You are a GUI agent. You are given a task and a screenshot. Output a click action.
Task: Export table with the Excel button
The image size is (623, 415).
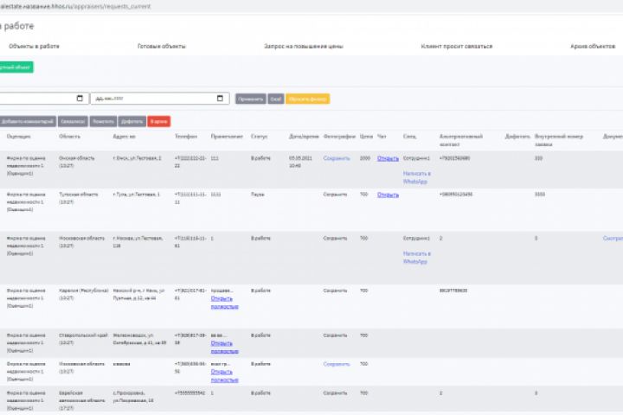click(275, 99)
